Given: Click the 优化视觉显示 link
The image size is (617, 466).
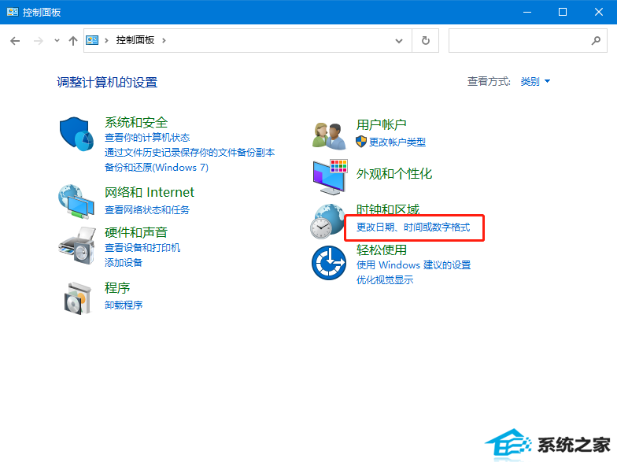Looking at the screenshot, I should (x=384, y=280).
